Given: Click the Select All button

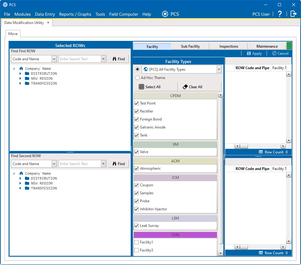Looking at the screenshot, I should point(156,87).
